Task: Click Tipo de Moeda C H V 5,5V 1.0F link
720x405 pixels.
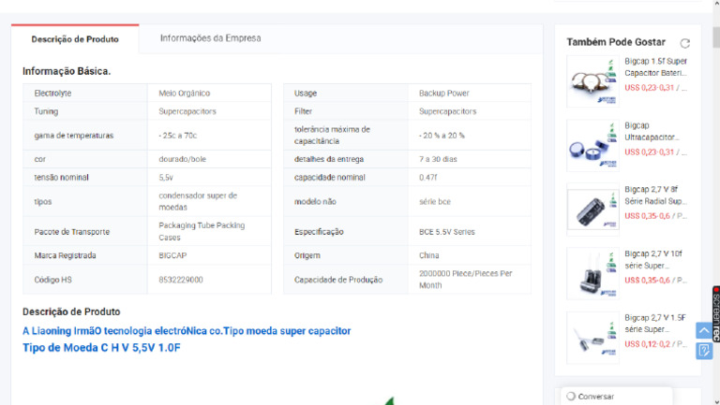Action: click(101, 348)
